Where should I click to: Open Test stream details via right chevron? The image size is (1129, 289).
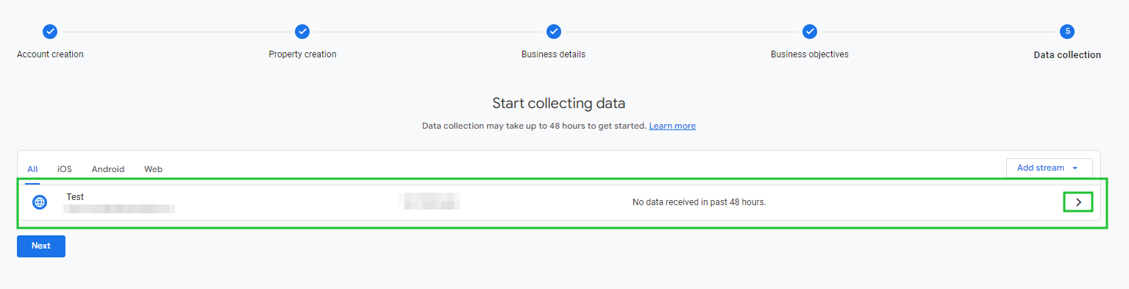(1078, 202)
